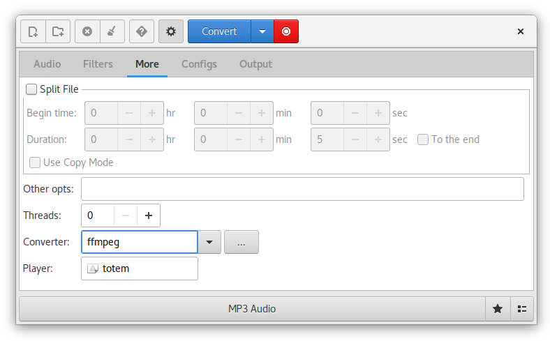Decrease Duration hours with minus
This screenshot has height=341, width=550.
(x=129, y=139)
